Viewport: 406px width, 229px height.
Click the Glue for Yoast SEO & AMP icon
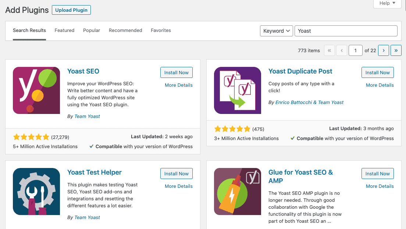click(x=238, y=192)
